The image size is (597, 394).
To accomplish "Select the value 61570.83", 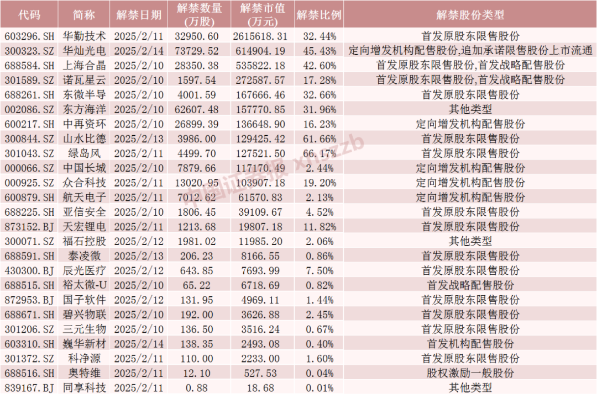I will click(x=260, y=198).
